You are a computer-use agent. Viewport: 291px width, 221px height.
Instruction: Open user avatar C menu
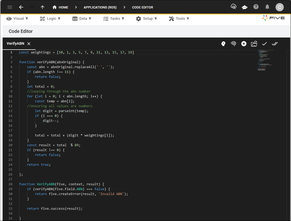click(279, 7)
